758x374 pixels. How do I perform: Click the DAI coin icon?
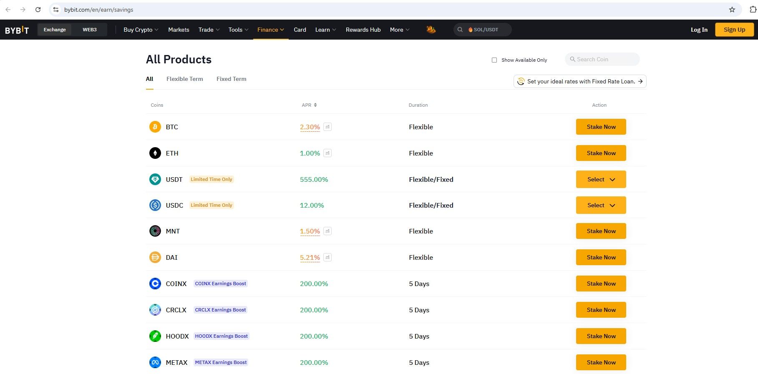pyautogui.click(x=155, y=257)
